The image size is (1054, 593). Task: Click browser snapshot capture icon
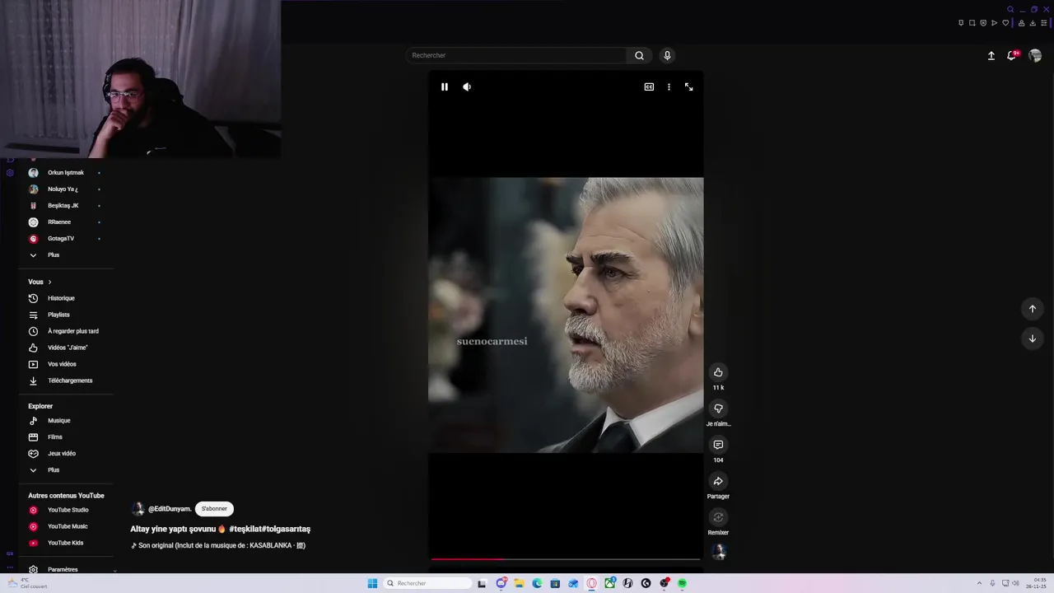point(972,23)
